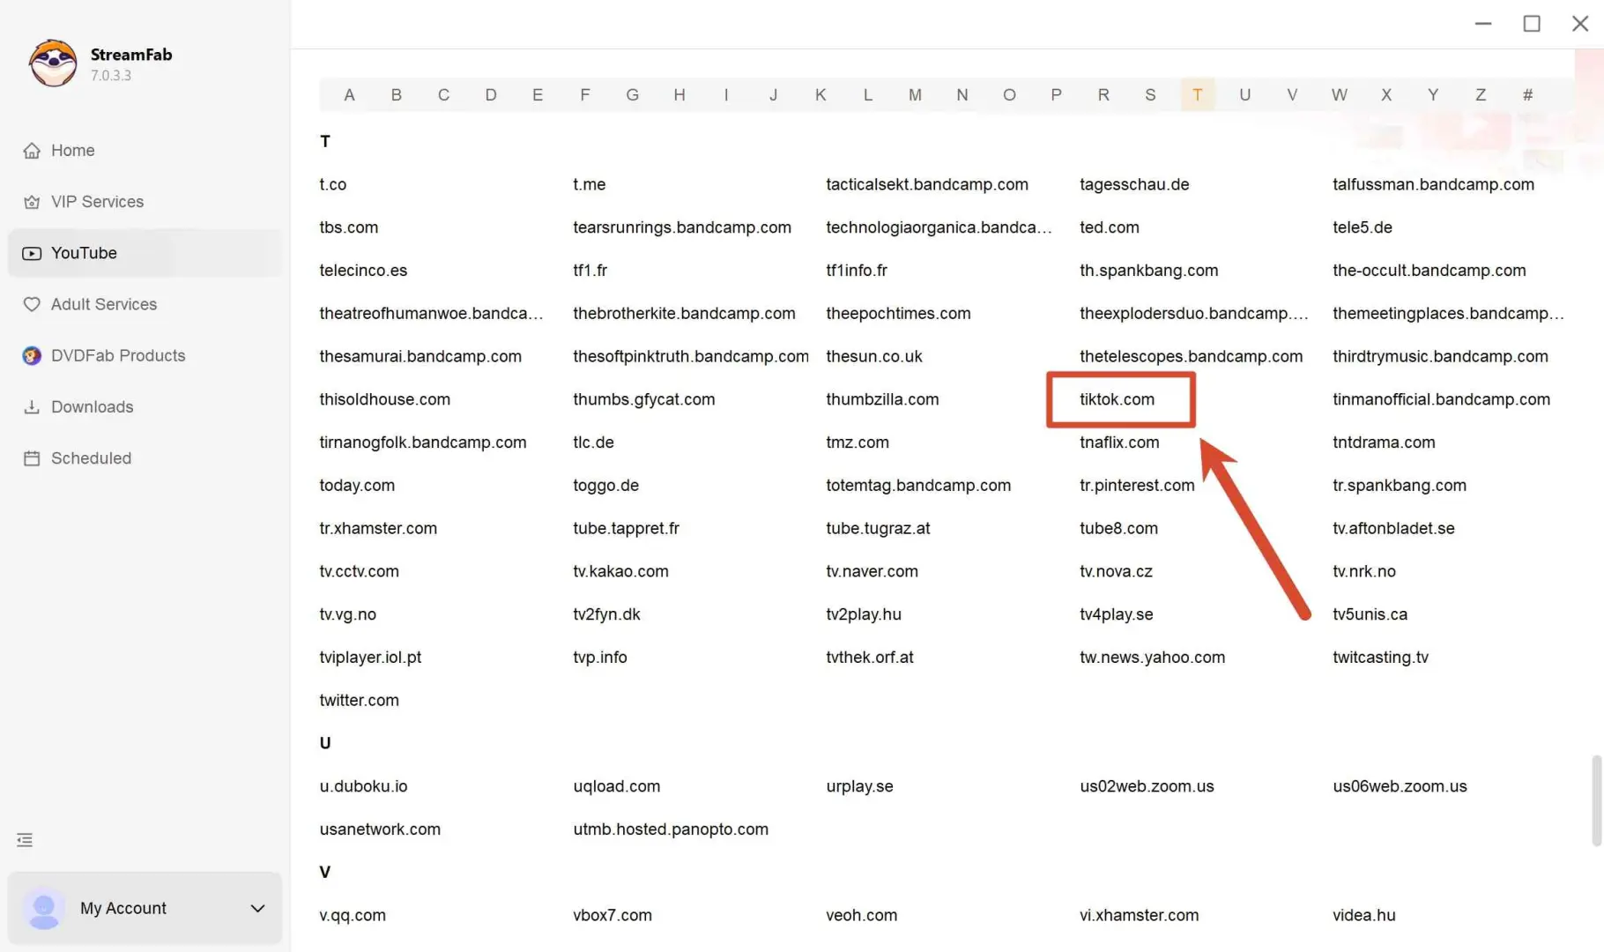Open the Scheduled page
This screenshot has height=952, width=1604.
(145, 458)
